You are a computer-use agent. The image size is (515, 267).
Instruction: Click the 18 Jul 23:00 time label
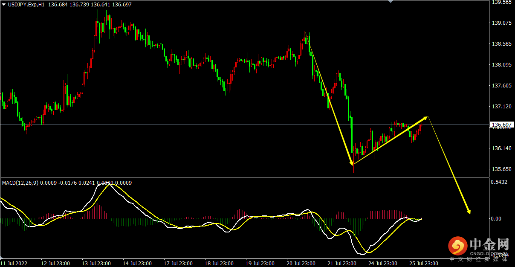click(x=219, y=263)
